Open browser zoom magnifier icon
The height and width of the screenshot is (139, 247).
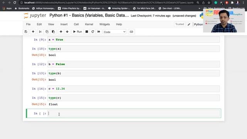(198, 3)
